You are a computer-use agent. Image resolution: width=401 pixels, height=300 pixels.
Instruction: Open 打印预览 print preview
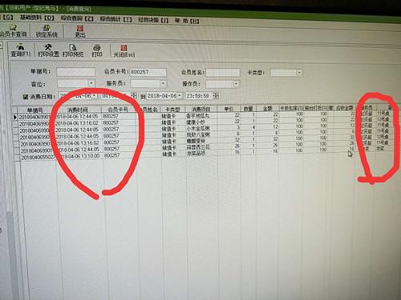73,50
